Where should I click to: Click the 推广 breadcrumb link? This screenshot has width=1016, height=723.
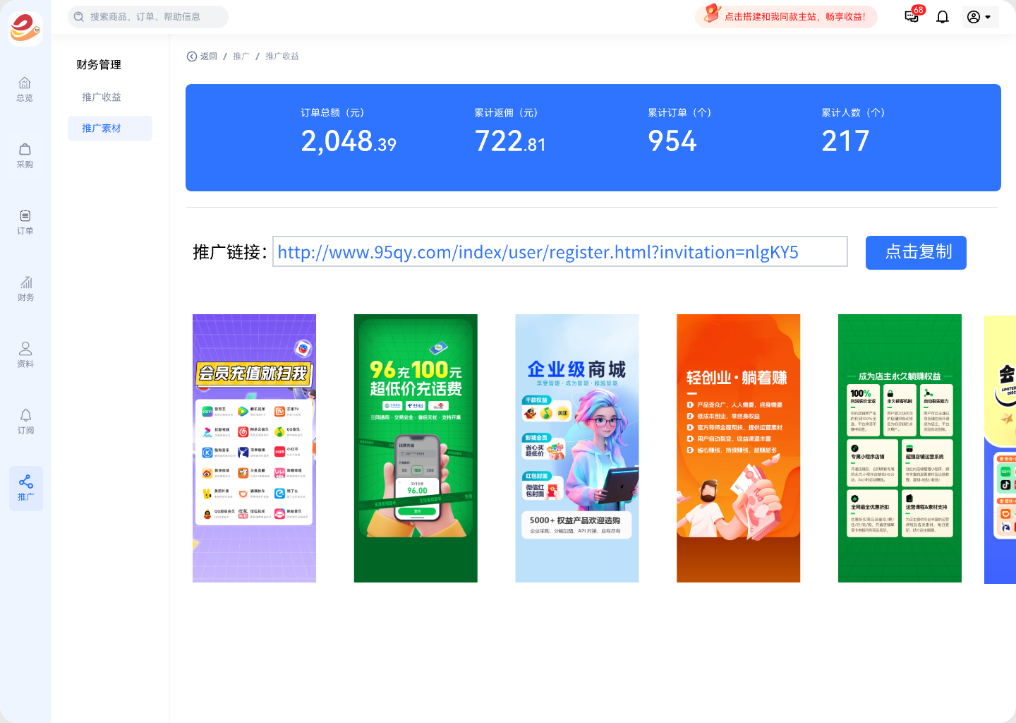coord(241,56)
